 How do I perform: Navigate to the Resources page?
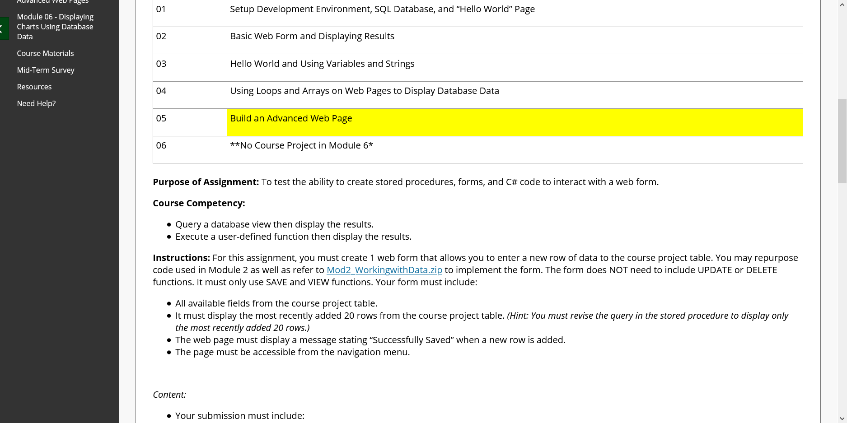[34, 86]
